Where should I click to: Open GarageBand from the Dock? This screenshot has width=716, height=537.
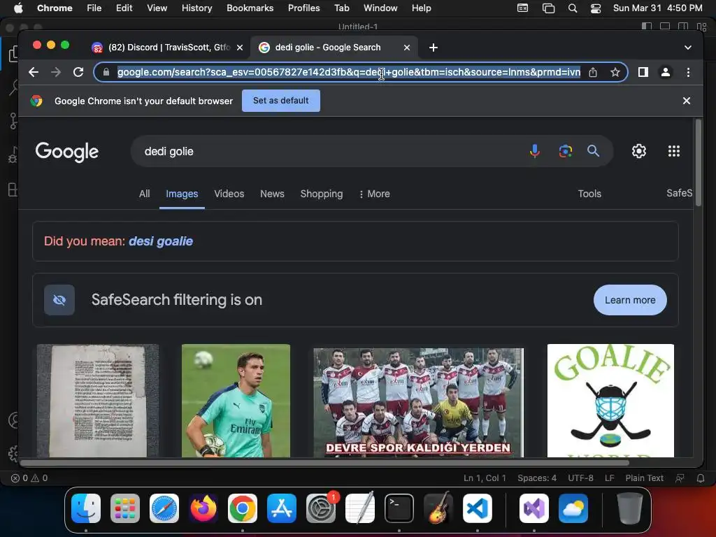point(438,508)
